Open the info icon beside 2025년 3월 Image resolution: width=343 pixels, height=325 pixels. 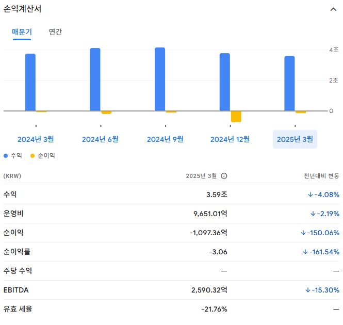coord(224,176)
